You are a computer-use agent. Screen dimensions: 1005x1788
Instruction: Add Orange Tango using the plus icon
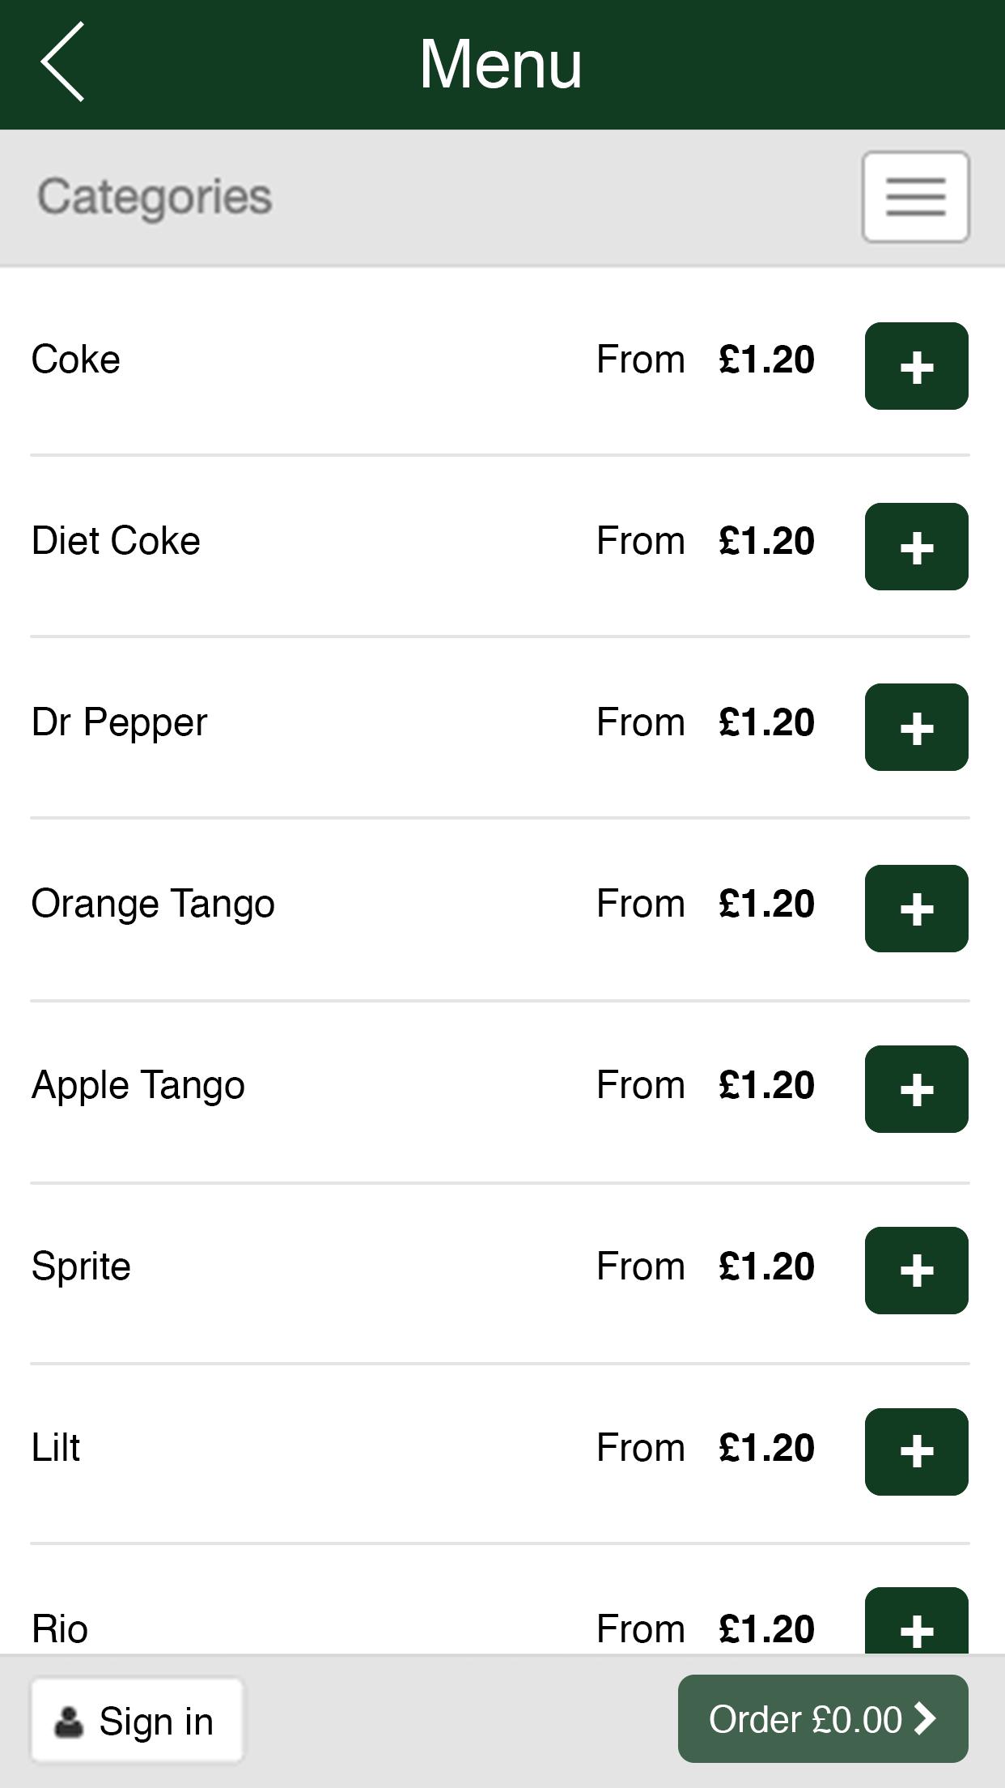click(916, 909)
